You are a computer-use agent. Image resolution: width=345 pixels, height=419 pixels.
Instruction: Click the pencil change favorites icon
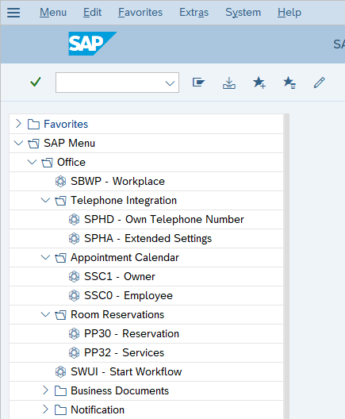320,83
